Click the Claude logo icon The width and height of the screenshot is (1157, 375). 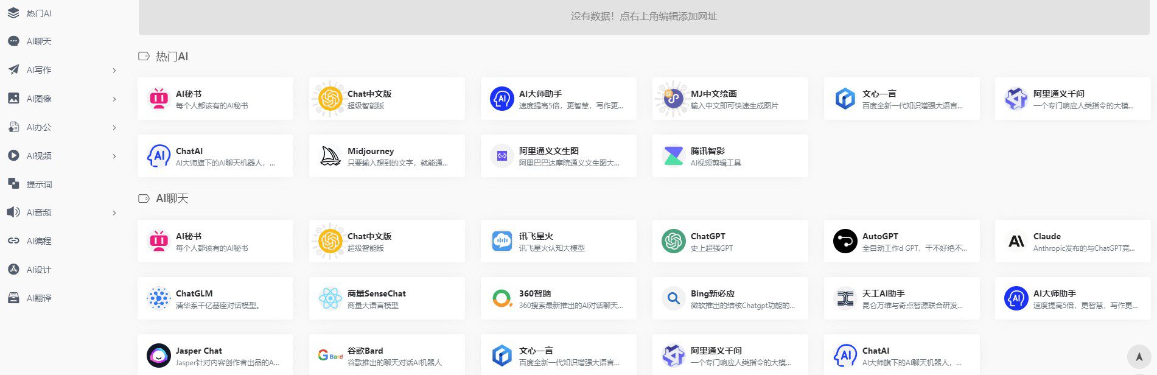pos(1016,241)
